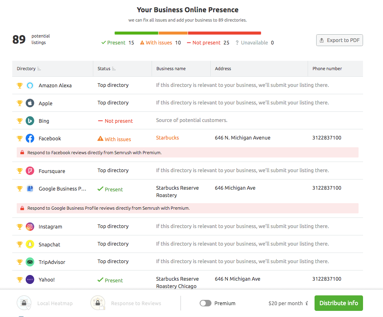383x317 pixels.
Task: Click the Yahoo! logo icon
Action: click(30, 279)
